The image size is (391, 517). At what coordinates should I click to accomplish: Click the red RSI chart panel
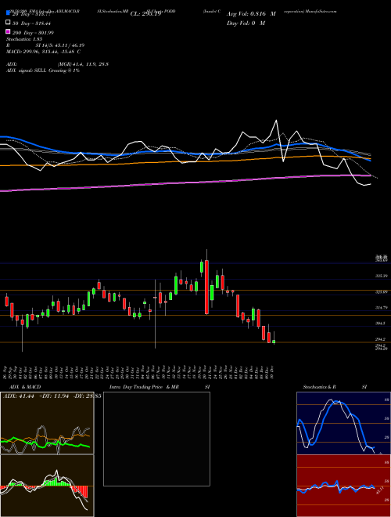pyautogui.click(x=343, y=486)
